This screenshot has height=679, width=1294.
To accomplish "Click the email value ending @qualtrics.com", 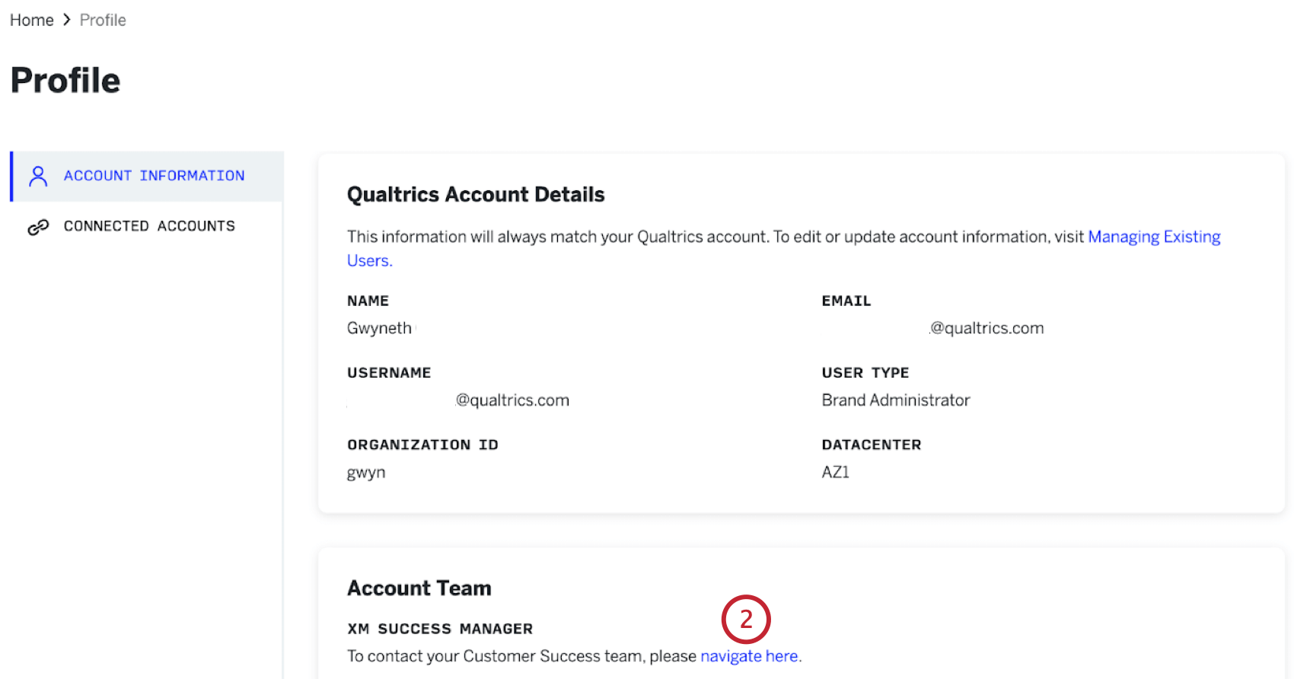I will pos(986,328).
